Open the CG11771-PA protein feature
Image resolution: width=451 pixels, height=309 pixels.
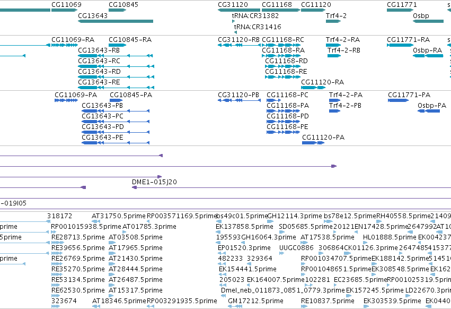click(399, 100)
